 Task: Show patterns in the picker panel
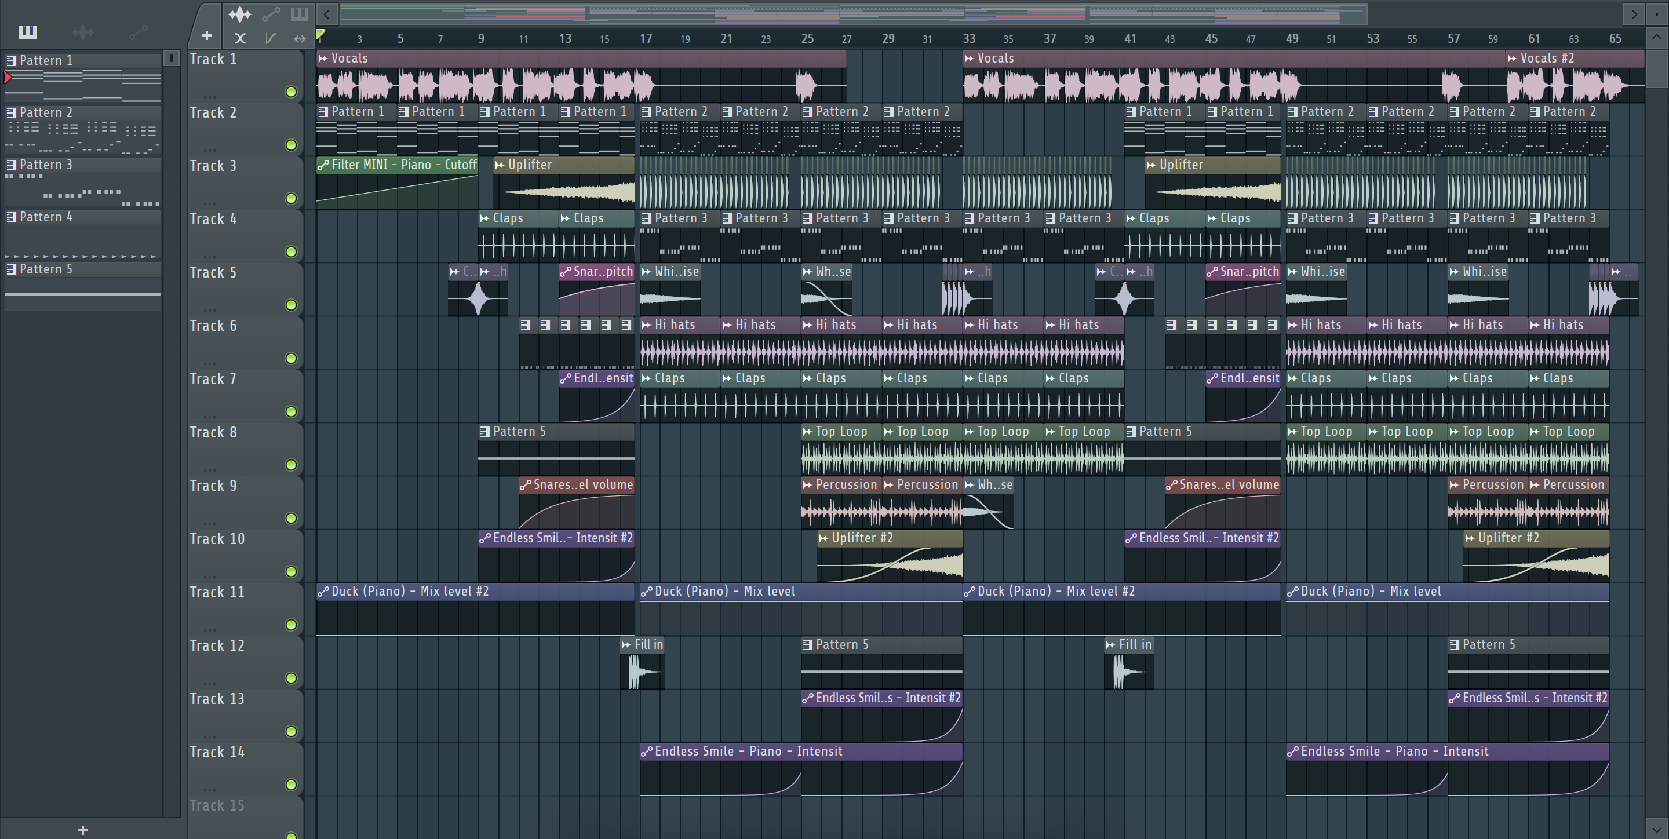point(28,32)
